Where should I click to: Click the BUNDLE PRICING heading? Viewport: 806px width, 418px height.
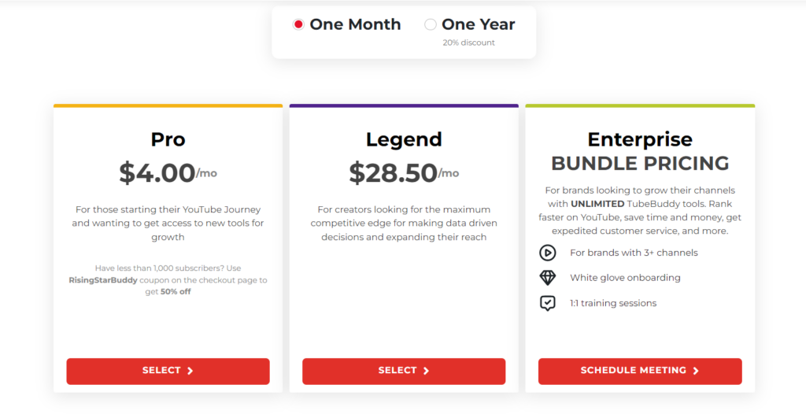(x=640, y=164)
